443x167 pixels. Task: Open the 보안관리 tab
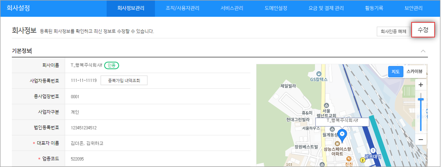coord(413,8)
